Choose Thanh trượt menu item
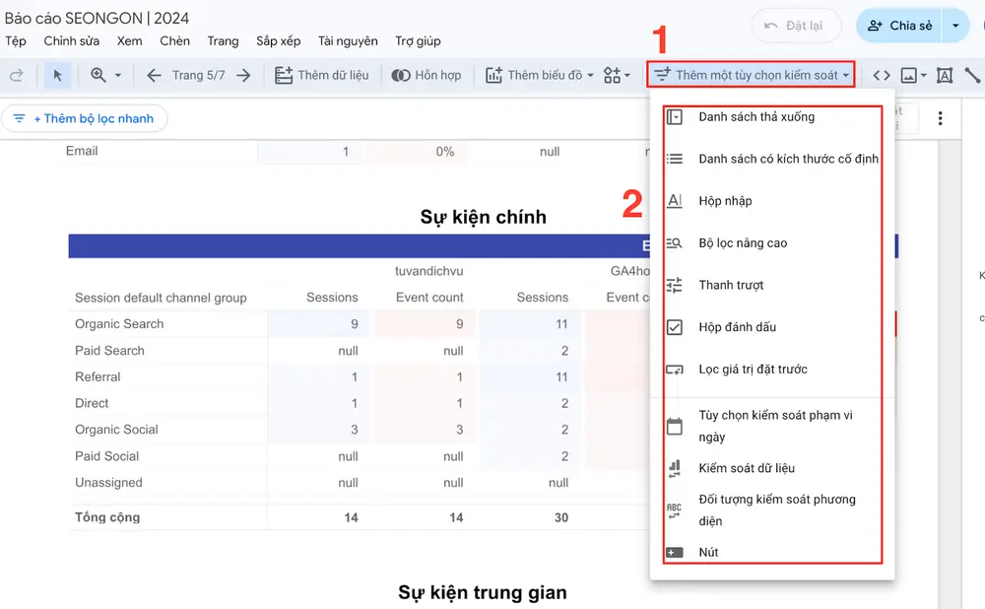 [772, 286]
